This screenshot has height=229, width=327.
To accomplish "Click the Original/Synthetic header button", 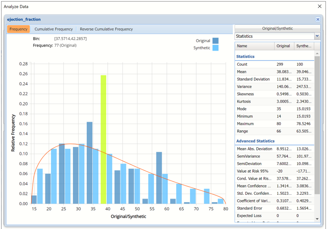I will pyautogui.click(x=277, y=28).
